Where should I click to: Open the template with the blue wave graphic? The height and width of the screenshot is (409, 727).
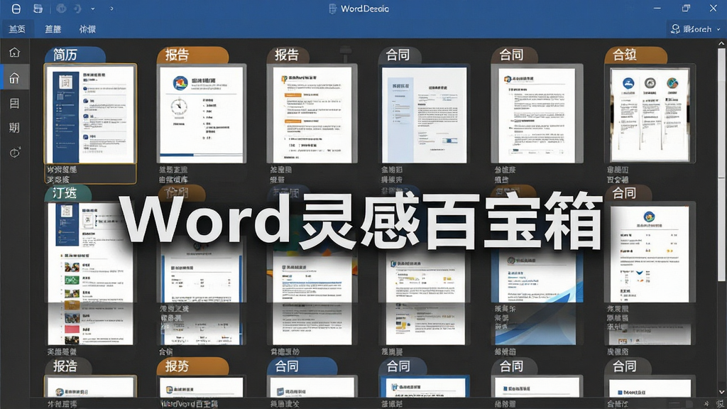click(537, 297)
